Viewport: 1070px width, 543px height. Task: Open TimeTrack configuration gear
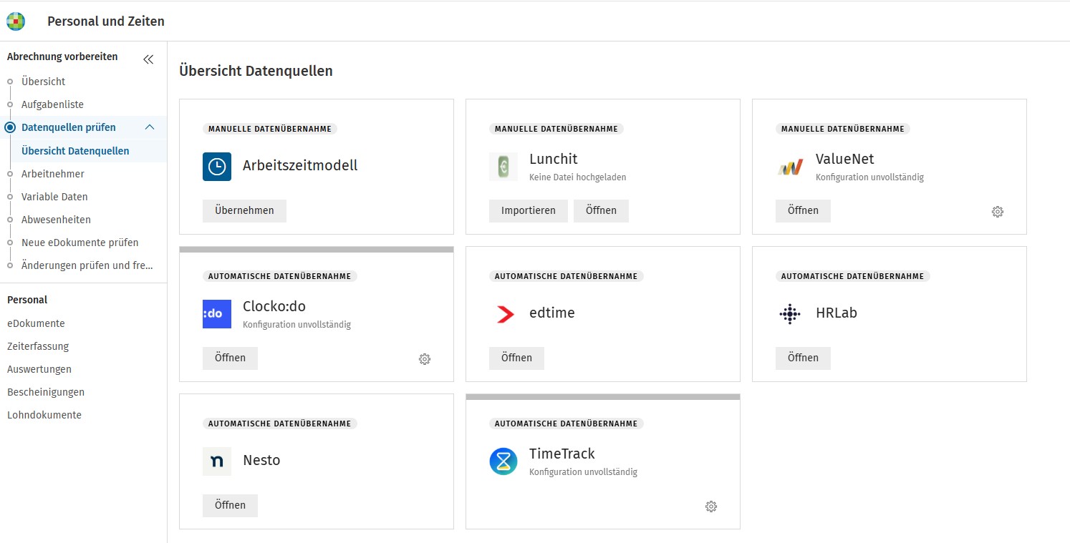pos(711,507)
